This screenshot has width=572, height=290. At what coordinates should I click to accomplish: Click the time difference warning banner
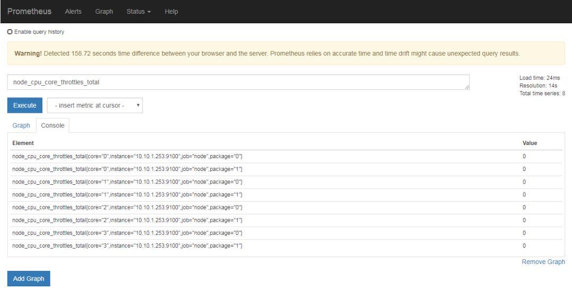[x=286, y=53]
